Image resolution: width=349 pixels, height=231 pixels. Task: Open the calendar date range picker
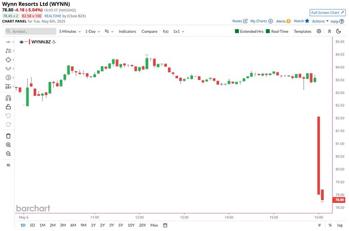[165, 225]
